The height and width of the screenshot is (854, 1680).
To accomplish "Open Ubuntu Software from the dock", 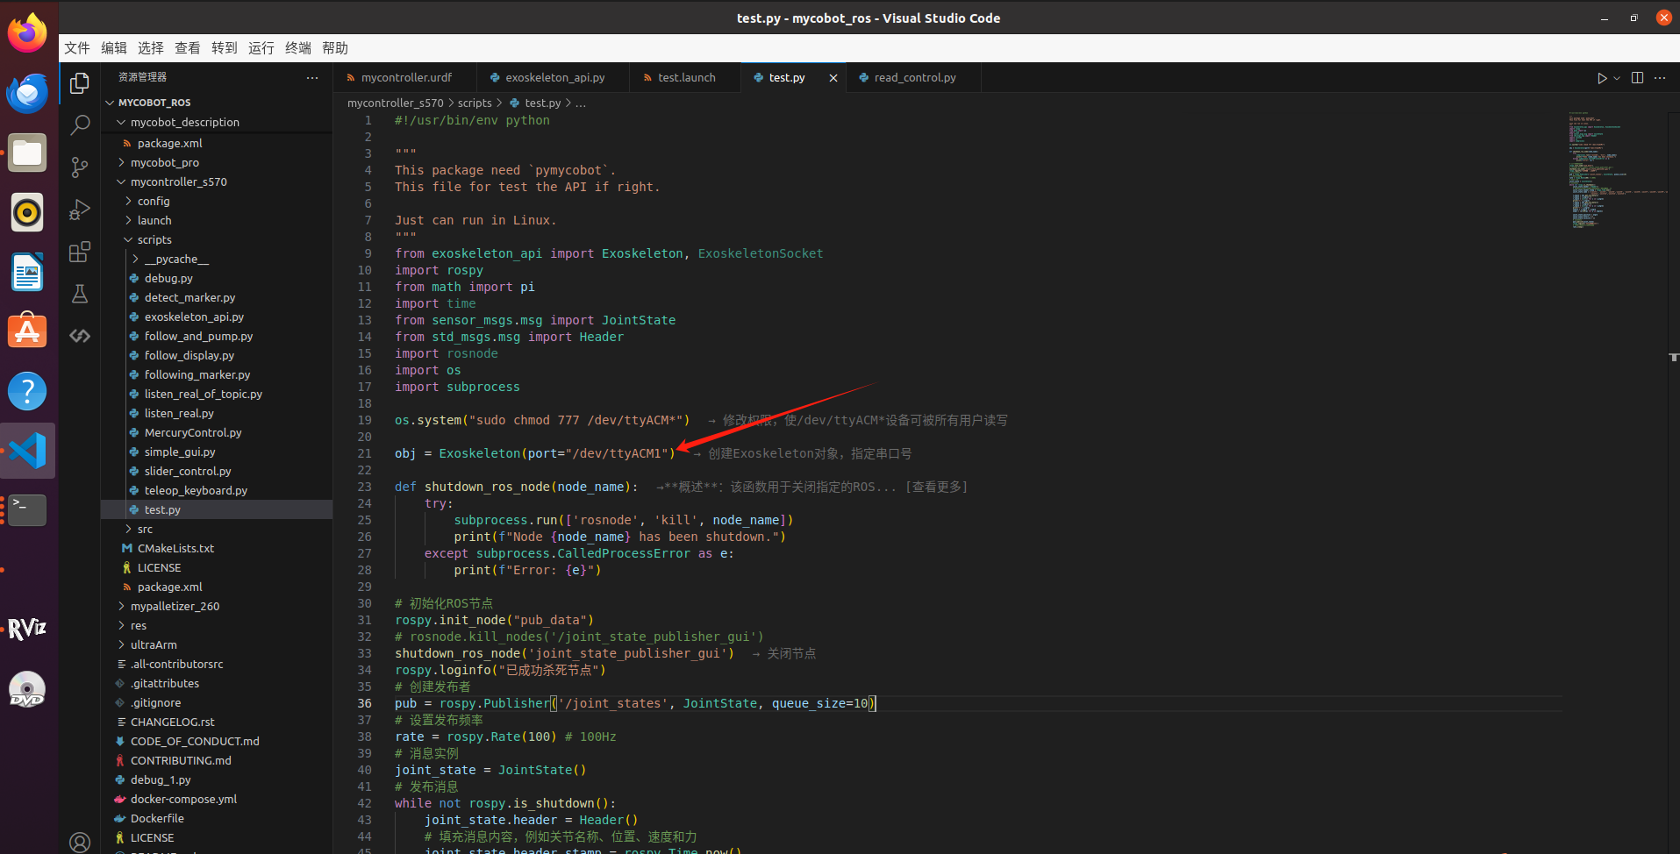I will (27, 331).
